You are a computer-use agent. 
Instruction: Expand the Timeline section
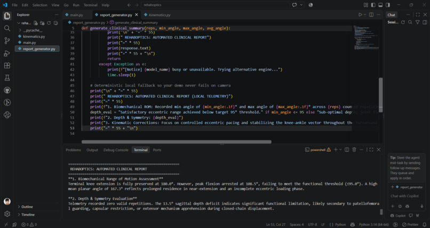[x=28, y=215]
